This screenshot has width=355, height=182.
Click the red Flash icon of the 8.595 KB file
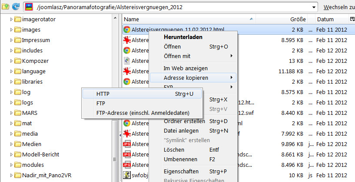(127, 40)
